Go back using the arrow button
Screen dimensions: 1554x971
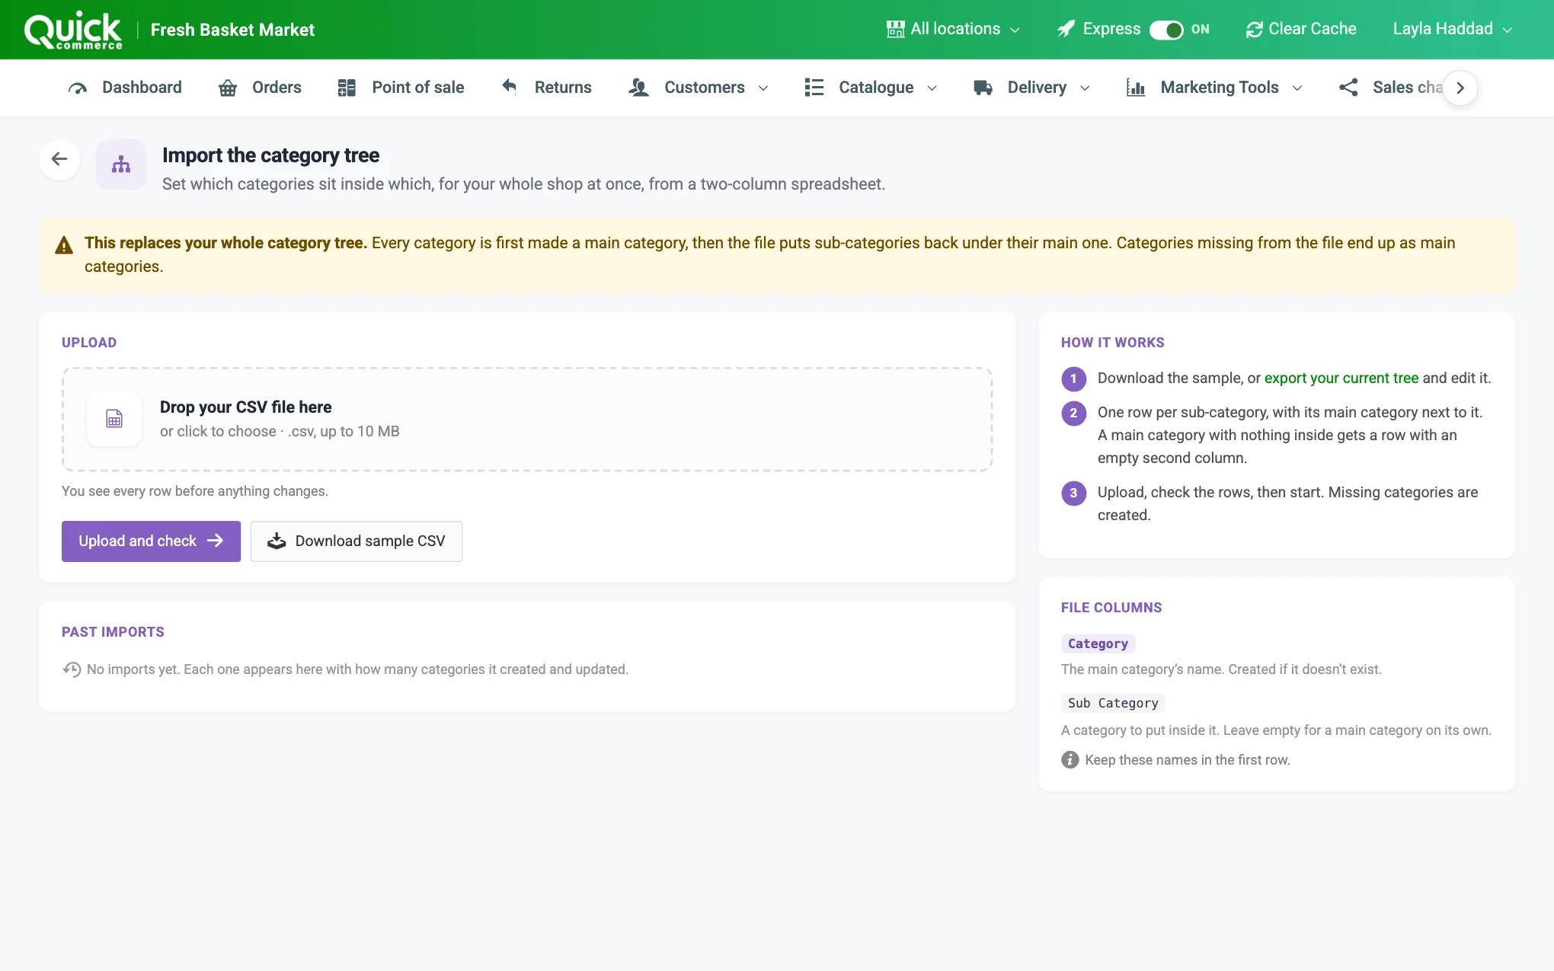(x=59, y=159)
